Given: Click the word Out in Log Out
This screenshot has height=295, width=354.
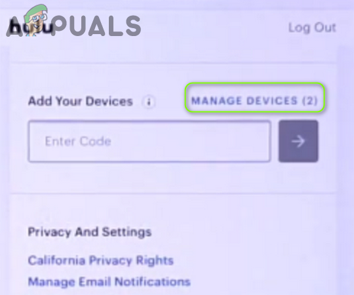Looking at the screenshot, I should 325,28.
